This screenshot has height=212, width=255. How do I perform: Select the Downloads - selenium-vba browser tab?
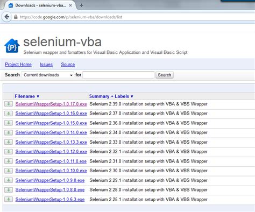click(x=39, y=5)
